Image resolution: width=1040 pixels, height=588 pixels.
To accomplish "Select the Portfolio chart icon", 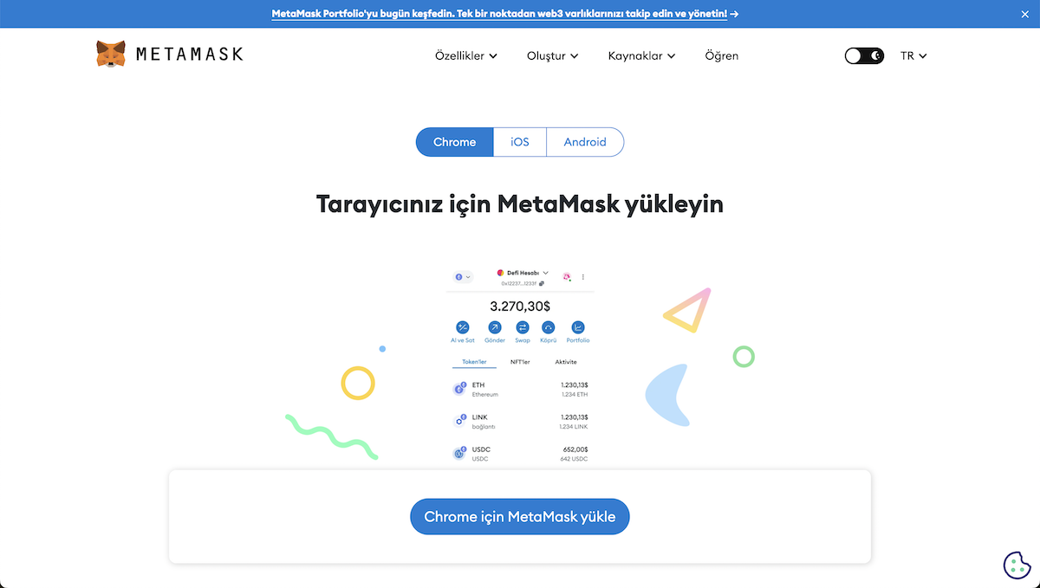I will click(578, 326).
